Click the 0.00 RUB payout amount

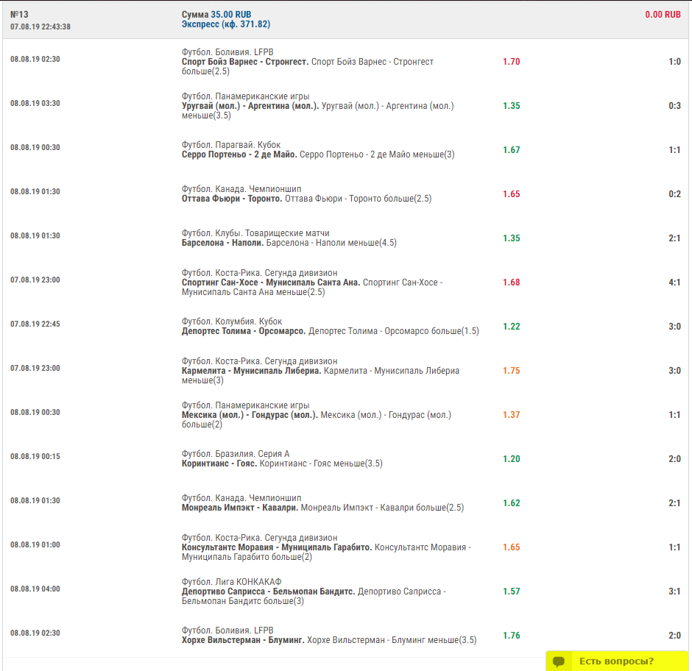pos(663,15)
